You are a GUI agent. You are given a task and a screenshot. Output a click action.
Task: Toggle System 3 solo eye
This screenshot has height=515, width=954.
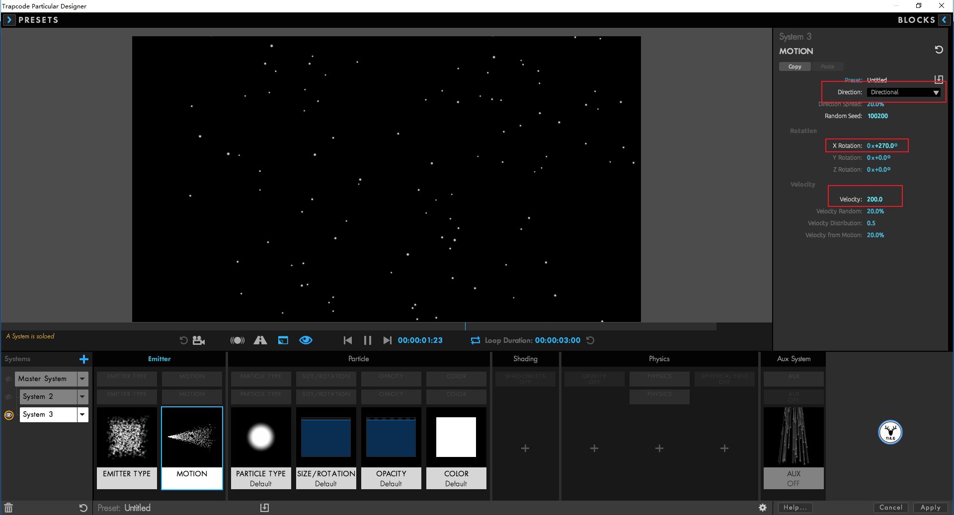[9, 415]
